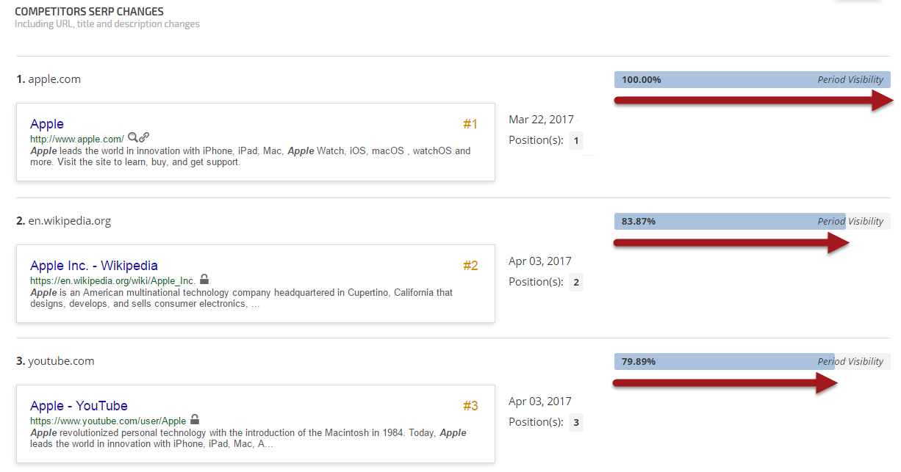Click the #1 rank label

[470, 125]
